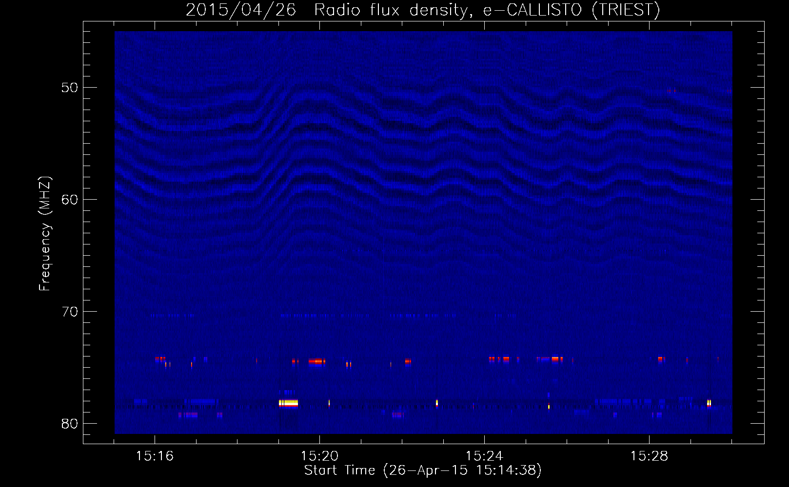The image size is (789, 487).
Task: Click the 15:20 time tick label
Action: tap(319, 456)
